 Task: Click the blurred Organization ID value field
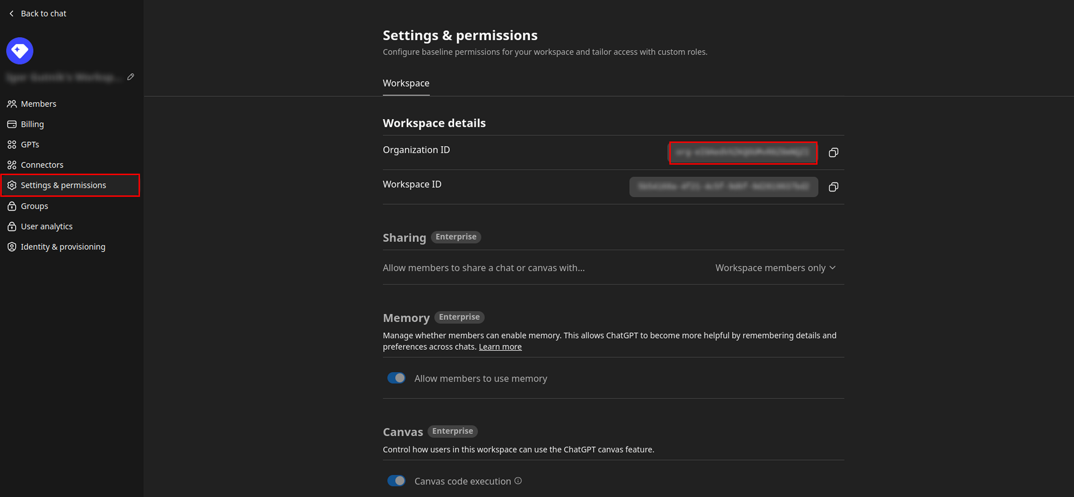point(743,153)
